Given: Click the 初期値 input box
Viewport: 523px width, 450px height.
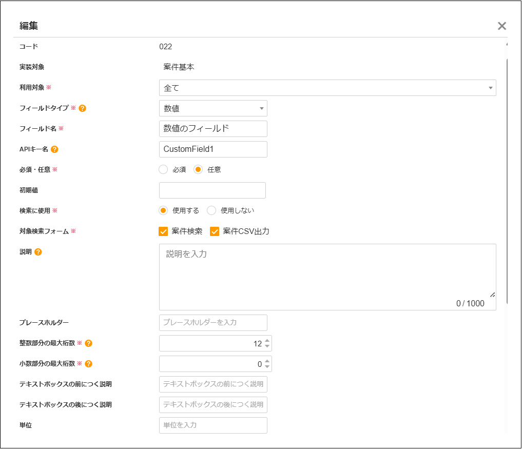Looking at the screenshot, I should point(212,190).
